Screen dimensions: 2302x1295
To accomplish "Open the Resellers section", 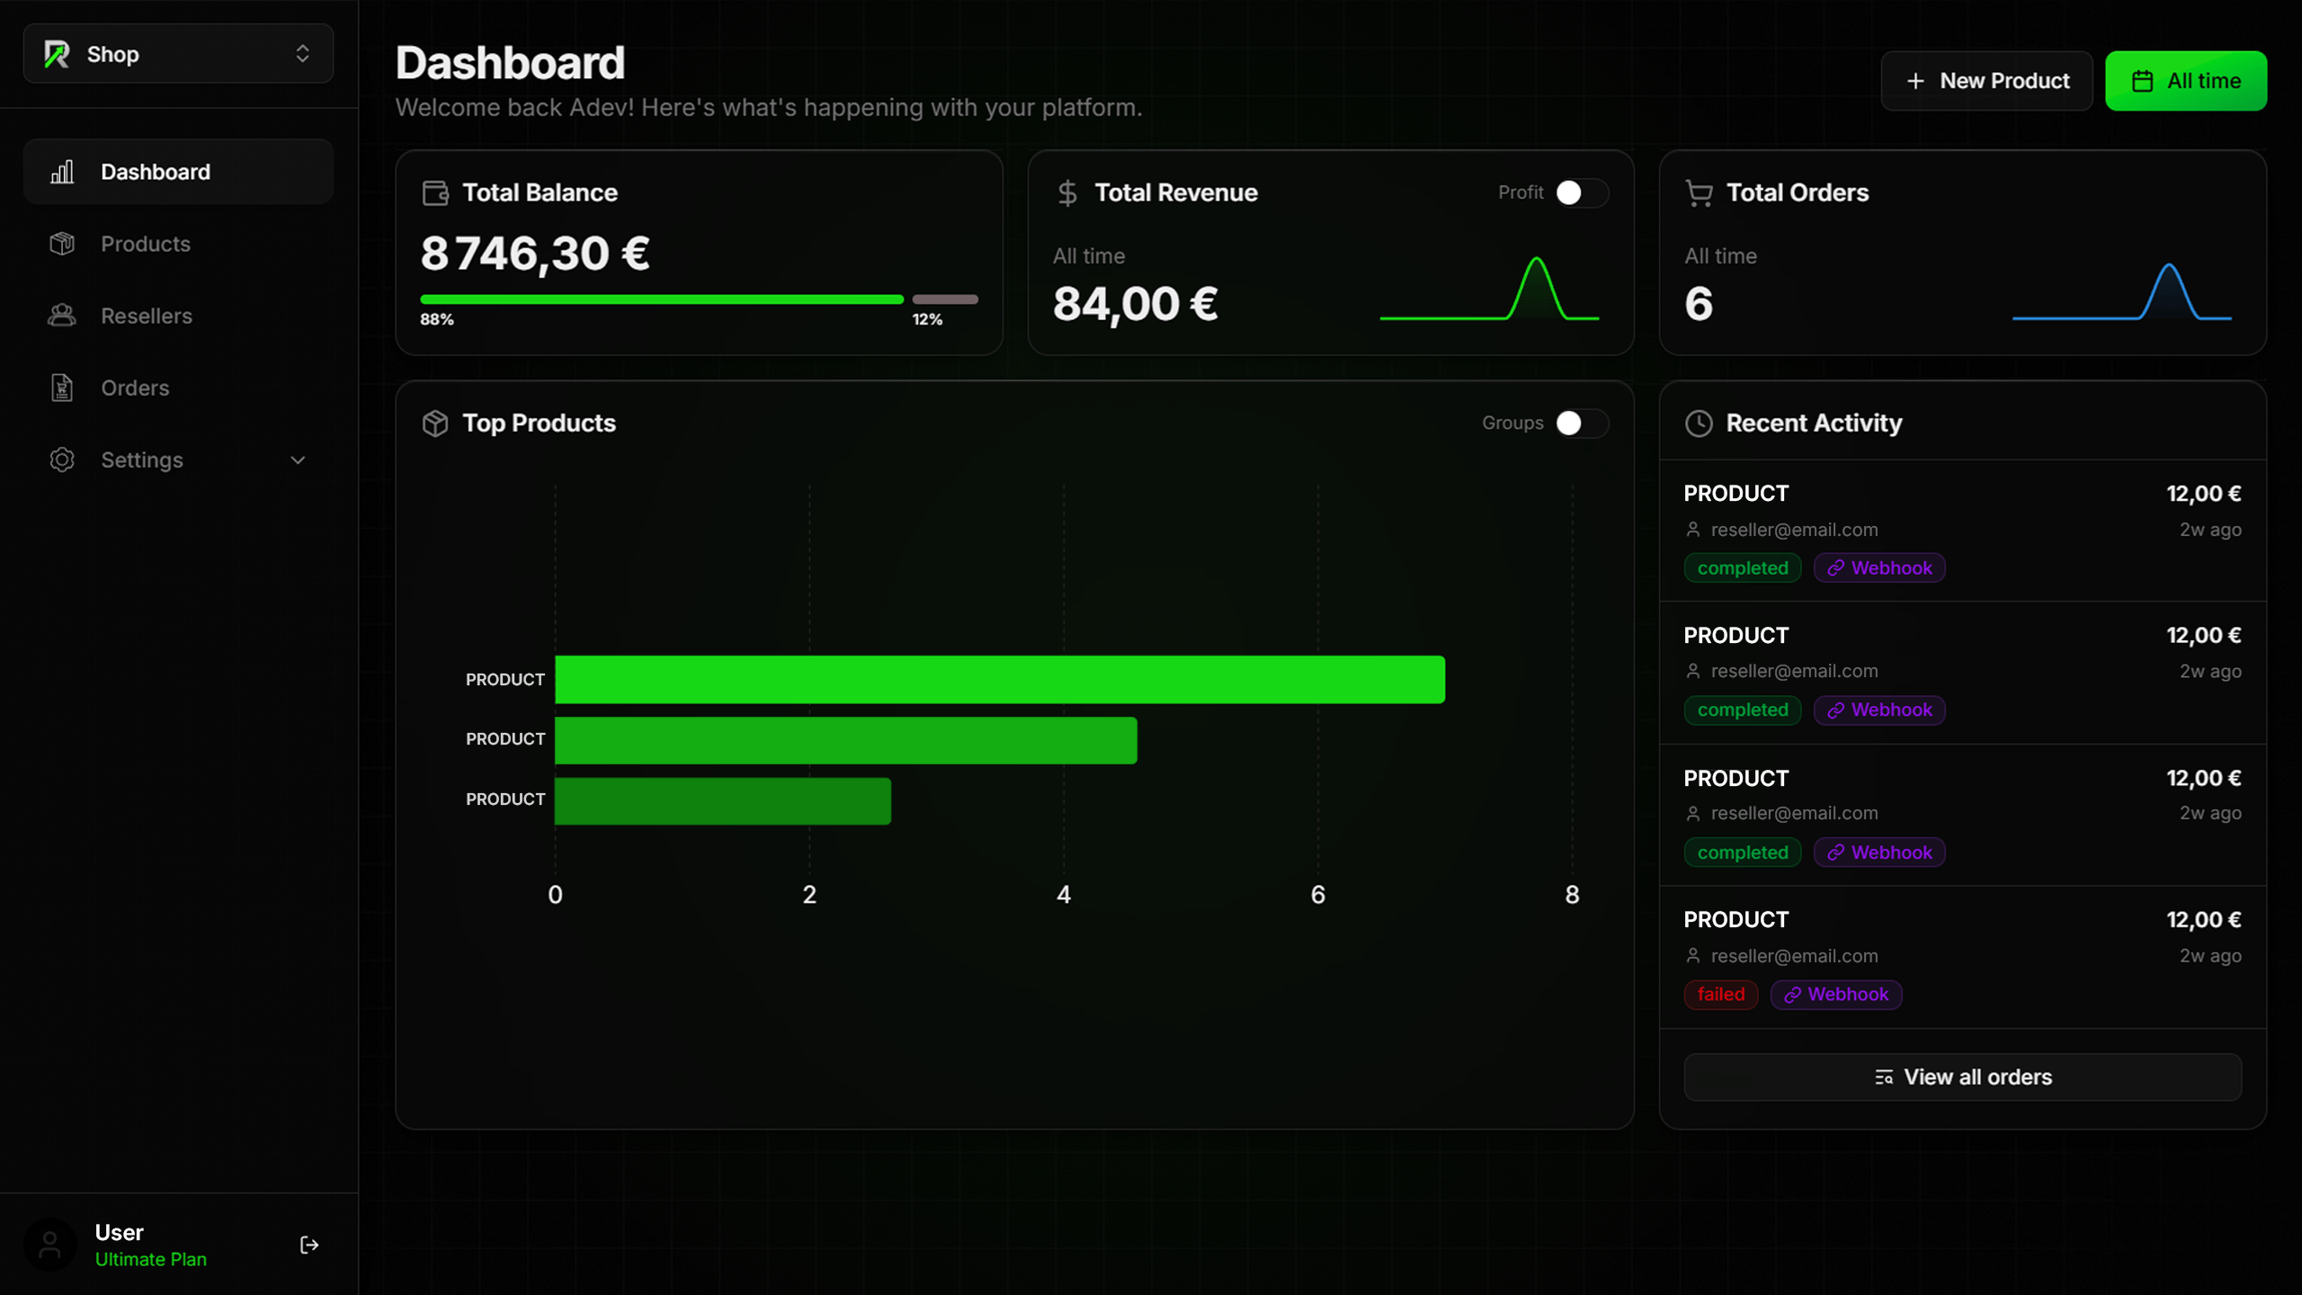I will 145,316.
